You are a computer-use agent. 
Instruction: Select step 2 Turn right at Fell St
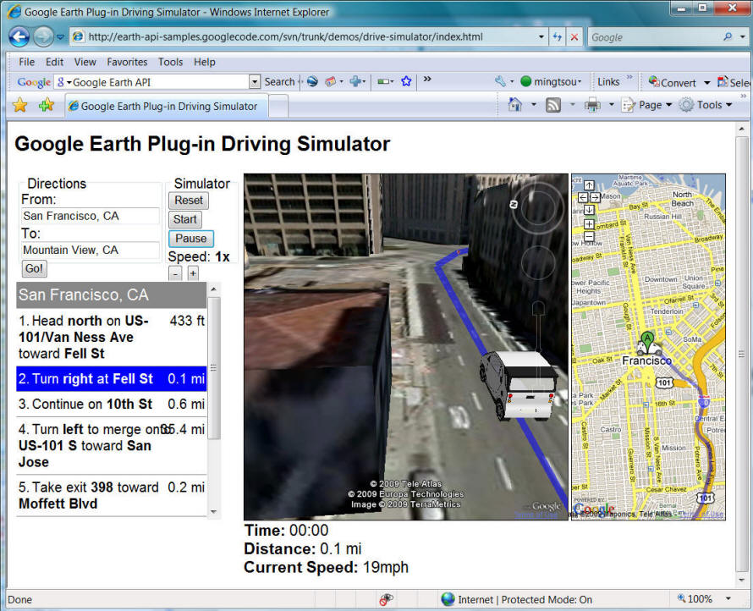coord(112,378)
